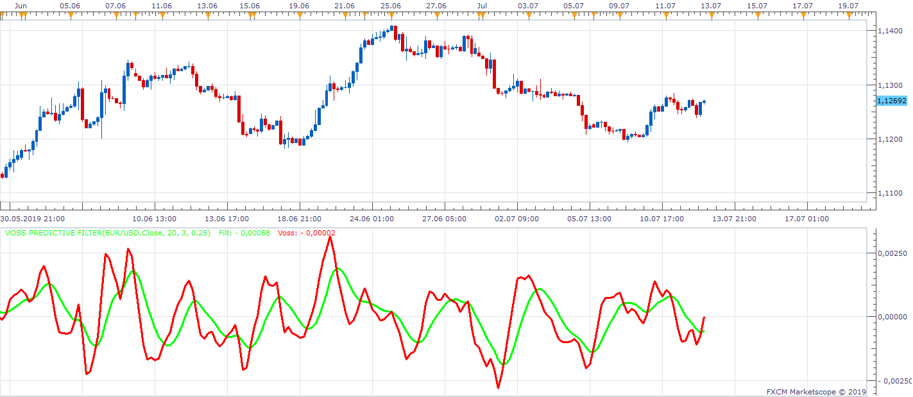Click the red Voss: -0,00002 value label
Image resolution: width=913 pixels, height=397 pixels.
pos(306,233)
